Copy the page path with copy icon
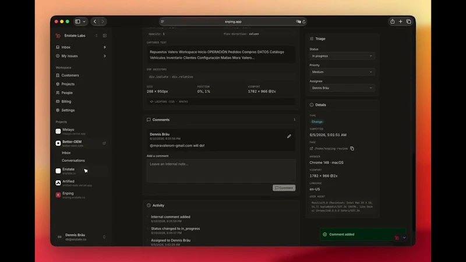This screenshot has height=262, width=466. pyautogui.click(x=352, y=148)
